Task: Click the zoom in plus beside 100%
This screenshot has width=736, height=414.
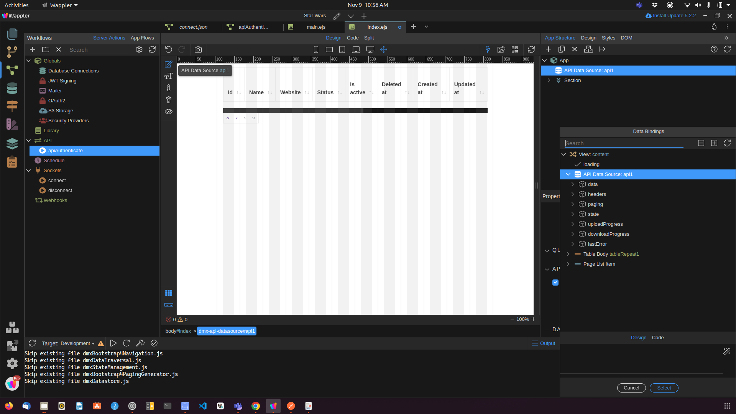Action: (533, 319)
